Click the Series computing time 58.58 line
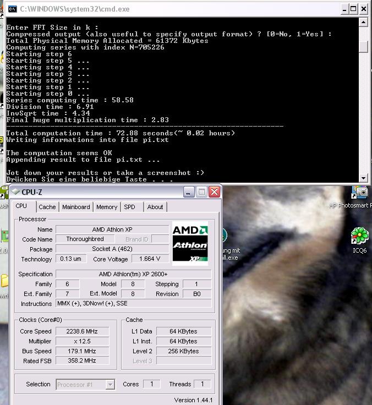This screenshot has width=372, height=405. click(x=70, y=100)
